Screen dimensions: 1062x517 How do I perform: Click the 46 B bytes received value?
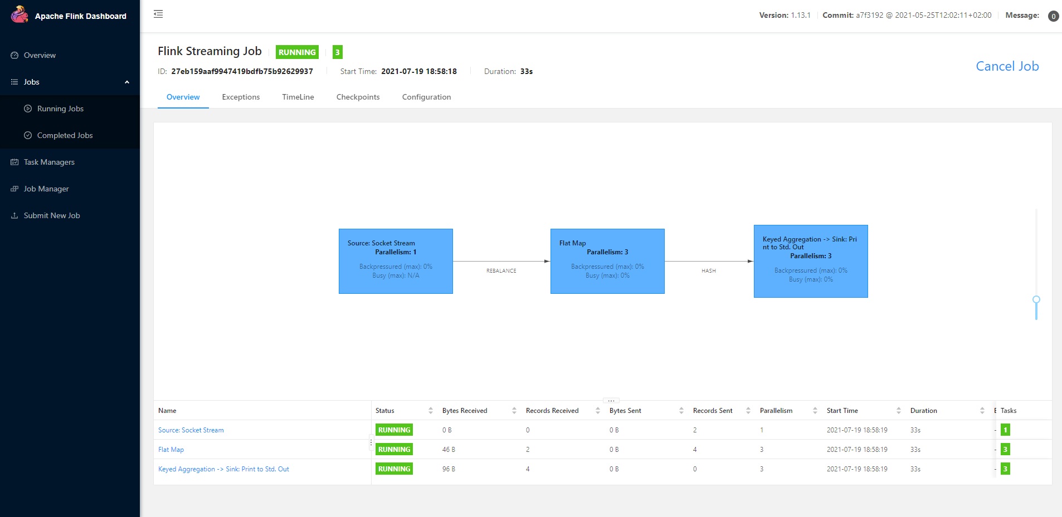click(x=449, y=450)
